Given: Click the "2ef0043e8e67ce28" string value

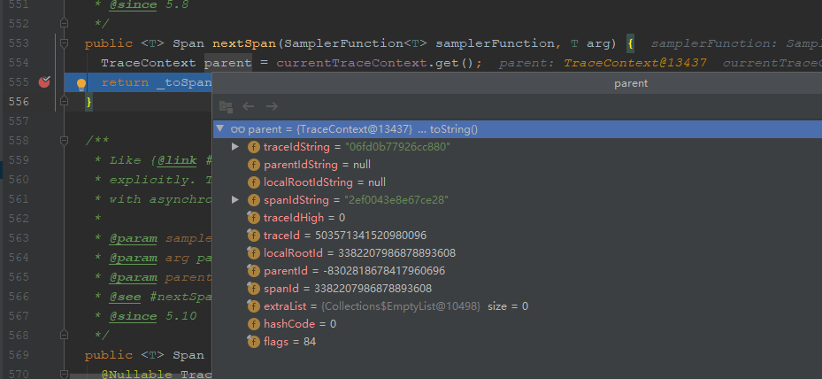Looking at the screenshot, I should click(396, 200).
